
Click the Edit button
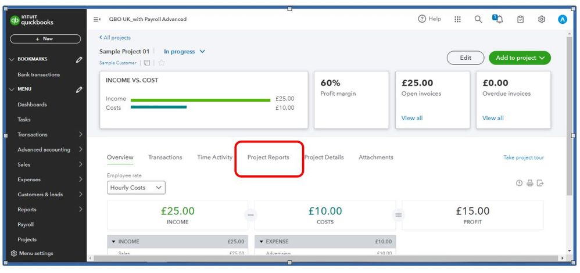click(x=465, y=58)
